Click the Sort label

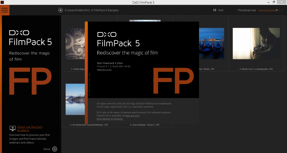(x=221, y=10)
